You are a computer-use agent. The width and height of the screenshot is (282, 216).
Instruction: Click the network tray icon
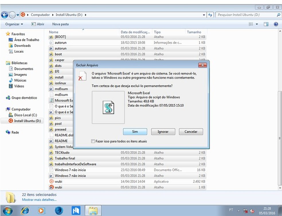246,211
